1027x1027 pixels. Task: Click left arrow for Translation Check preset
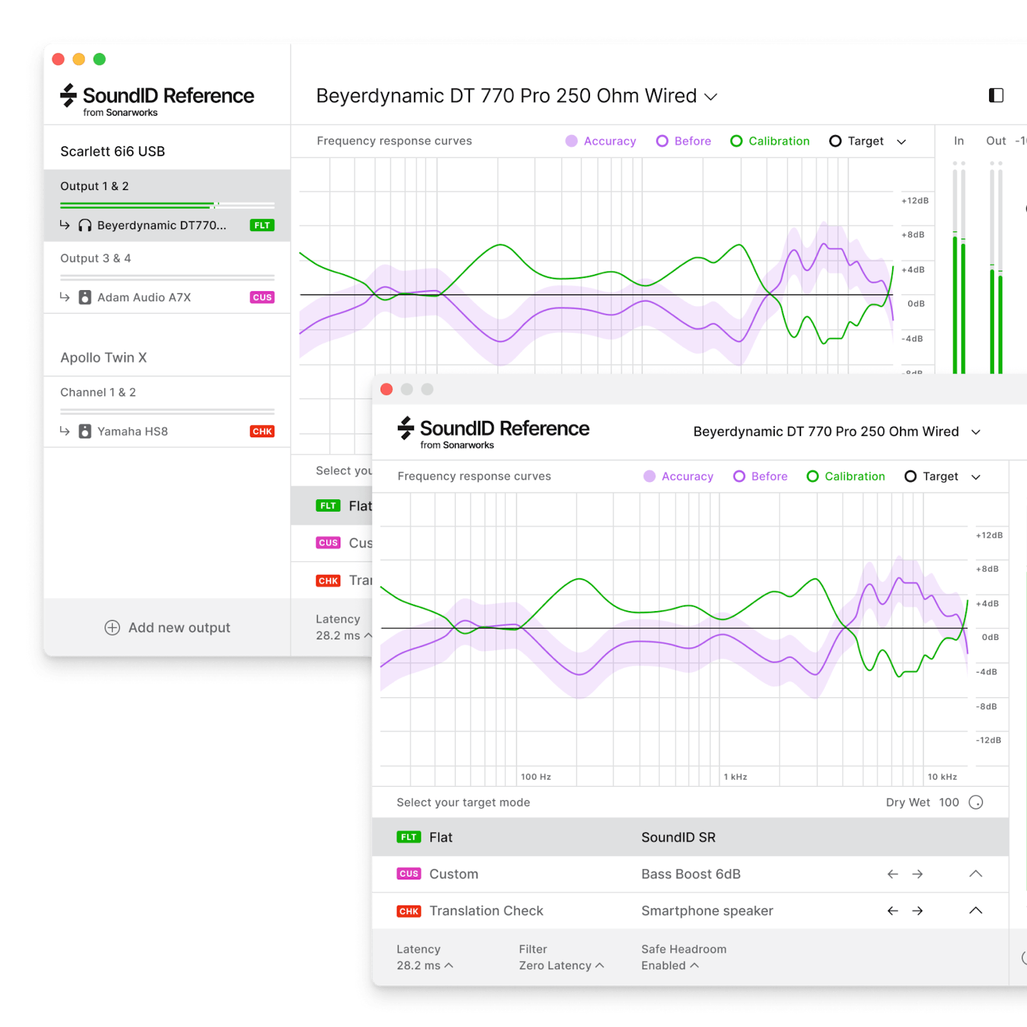point(892,911)
